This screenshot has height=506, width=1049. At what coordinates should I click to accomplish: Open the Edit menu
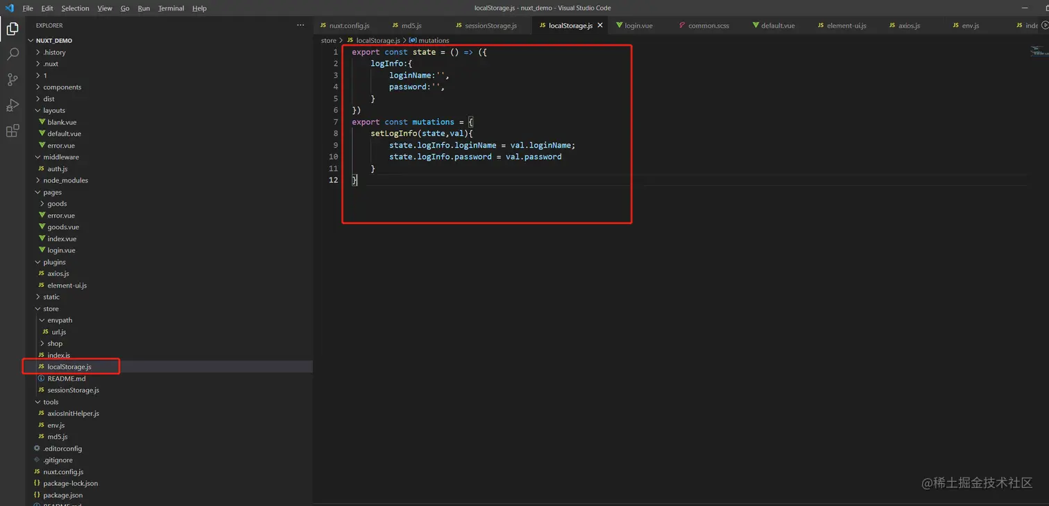[x=47, y=8]
